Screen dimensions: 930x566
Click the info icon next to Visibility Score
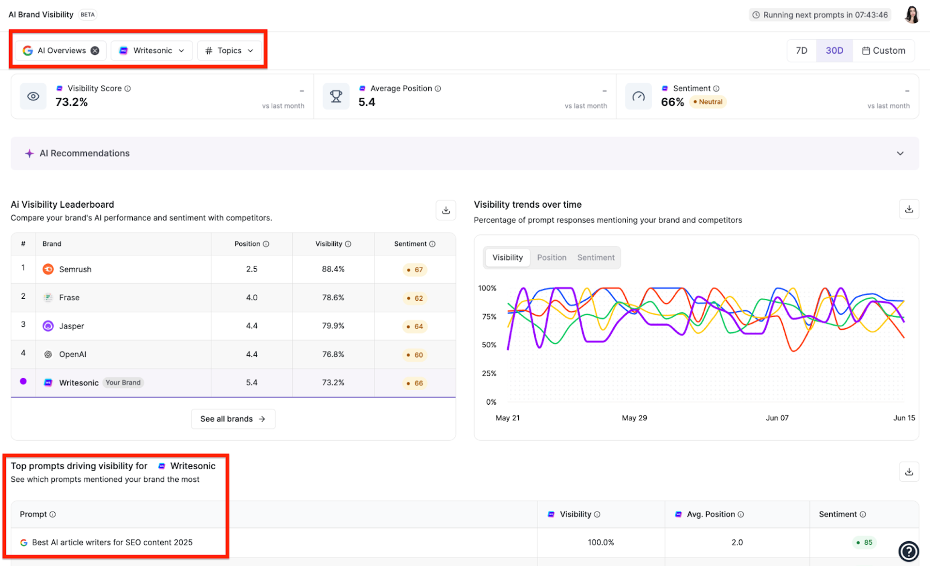click(127, 89)
